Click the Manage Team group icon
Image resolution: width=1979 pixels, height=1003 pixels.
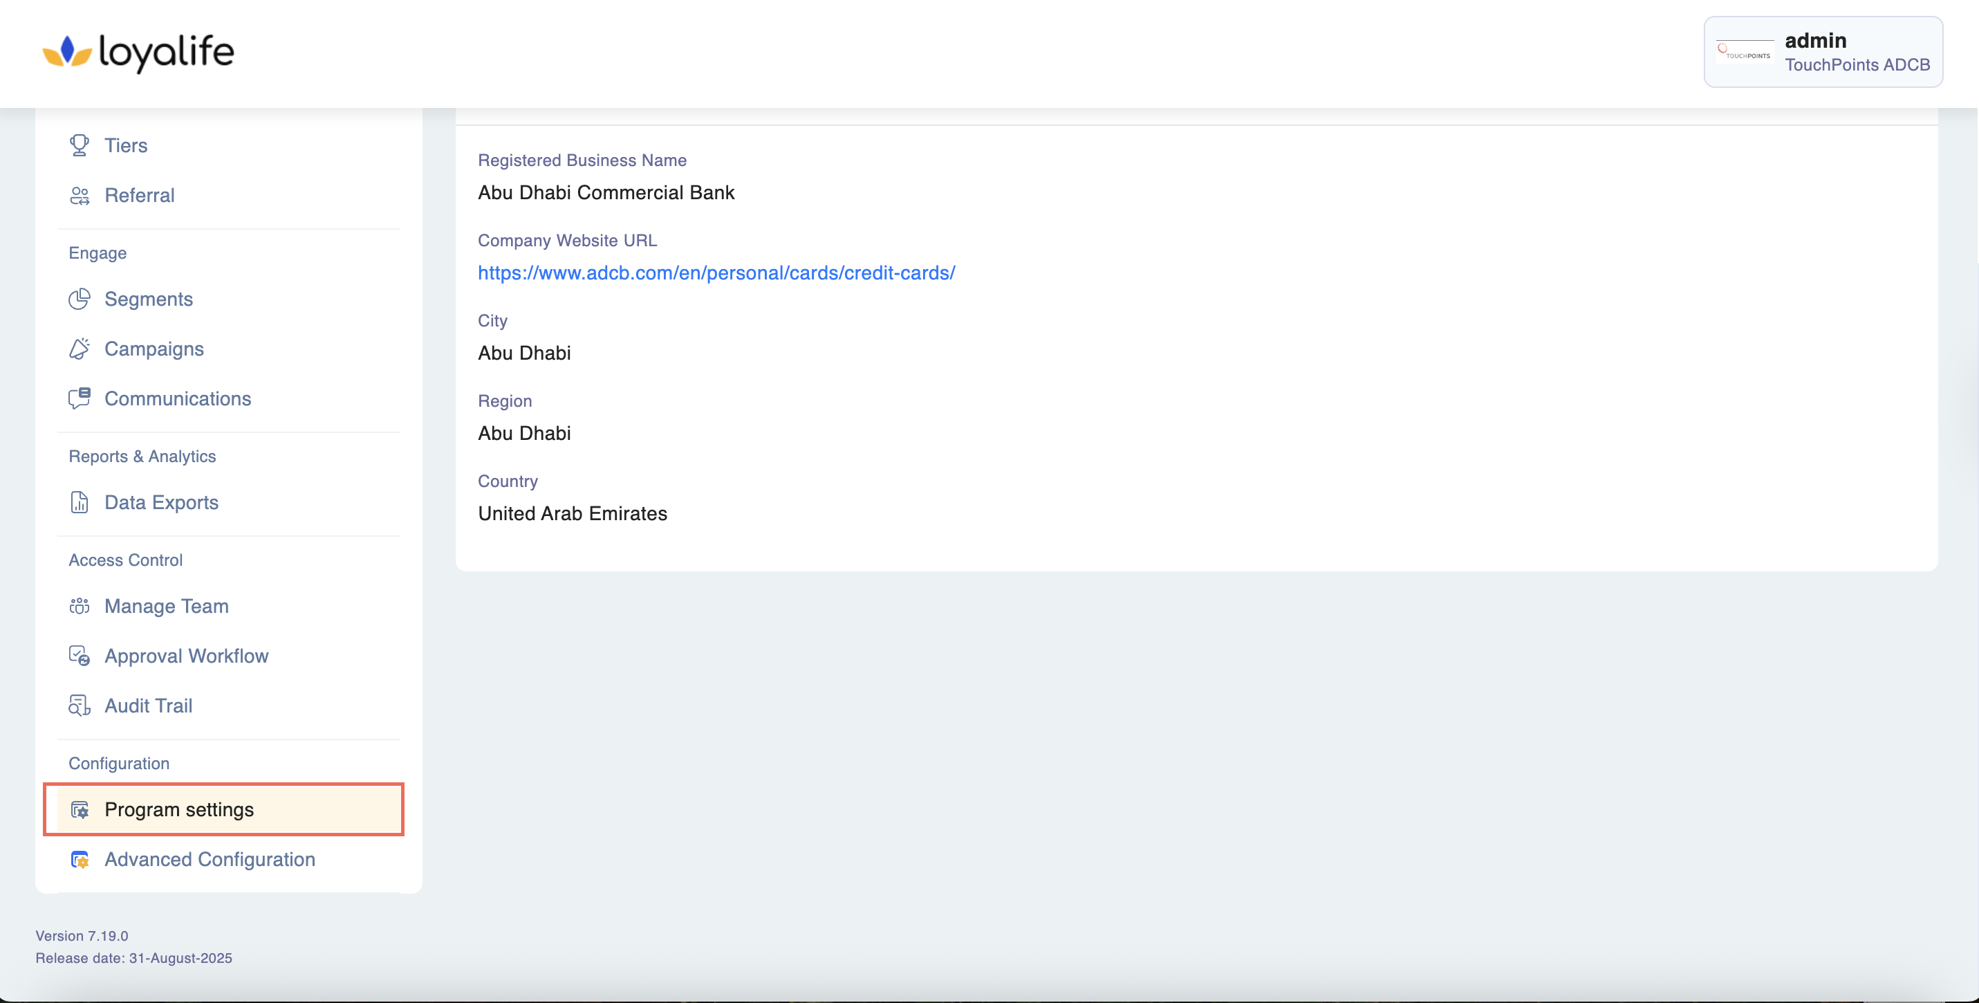click(x=79, y=606)
